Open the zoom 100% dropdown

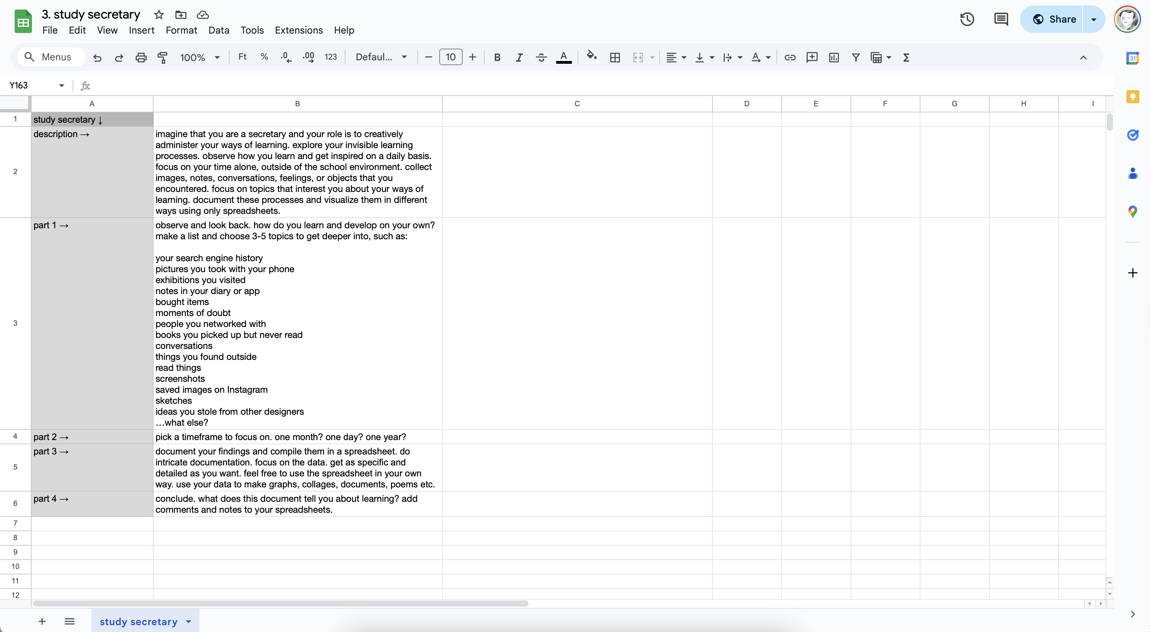(199, 57)
